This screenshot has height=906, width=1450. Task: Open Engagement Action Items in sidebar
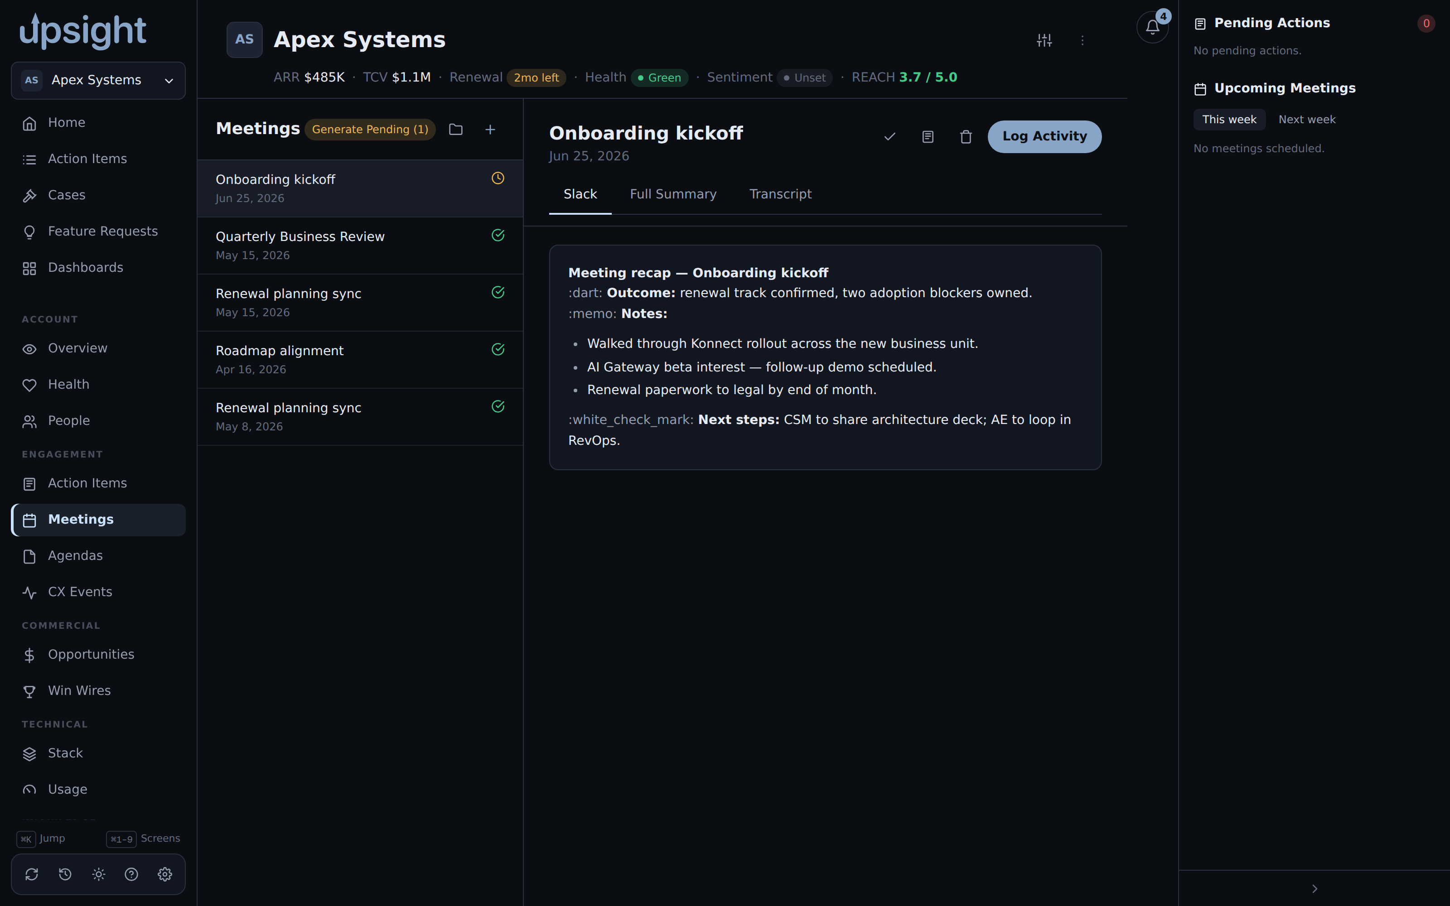click(x=98, y=483)
